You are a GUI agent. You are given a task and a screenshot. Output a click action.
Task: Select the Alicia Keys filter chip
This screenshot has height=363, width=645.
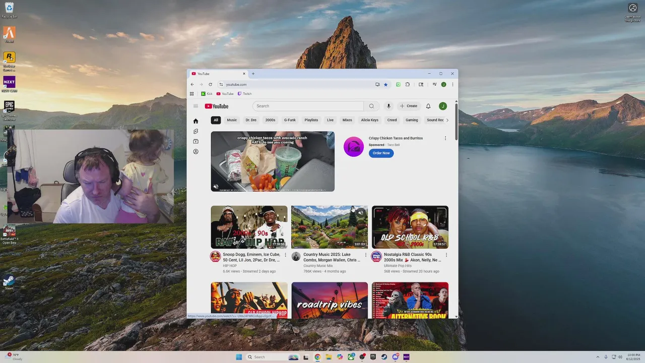tap(369, 120)
